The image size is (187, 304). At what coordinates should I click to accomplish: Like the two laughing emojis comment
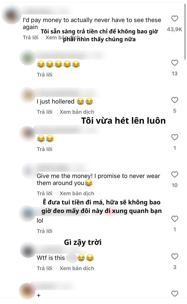tap(175, 137)
